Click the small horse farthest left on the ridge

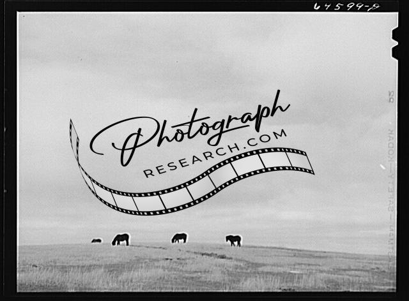(96, 240)
